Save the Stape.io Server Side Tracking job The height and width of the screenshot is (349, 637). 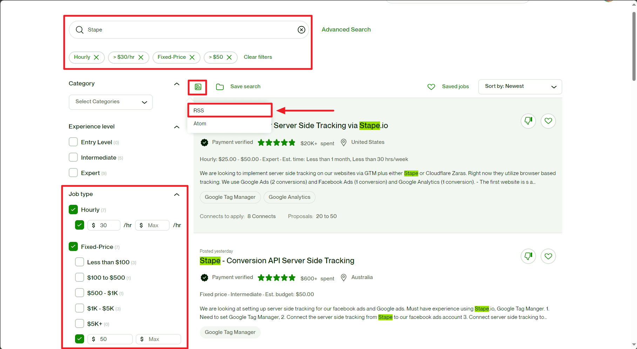pyautogui.click(x=548, y=121)
